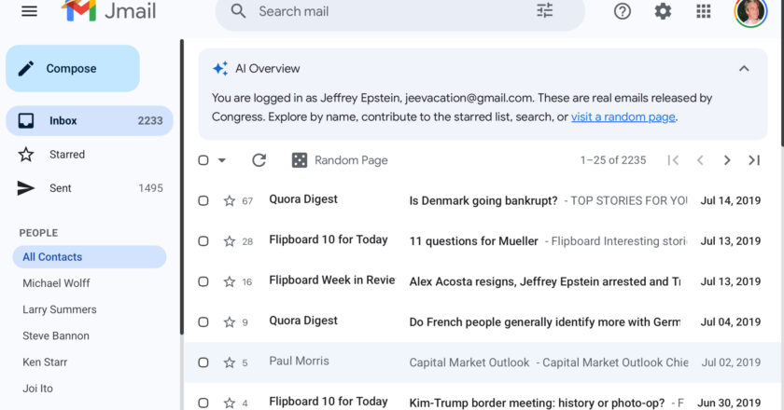Click the Random Page dice button
The image size is (784, 410).
click(340, 160)
